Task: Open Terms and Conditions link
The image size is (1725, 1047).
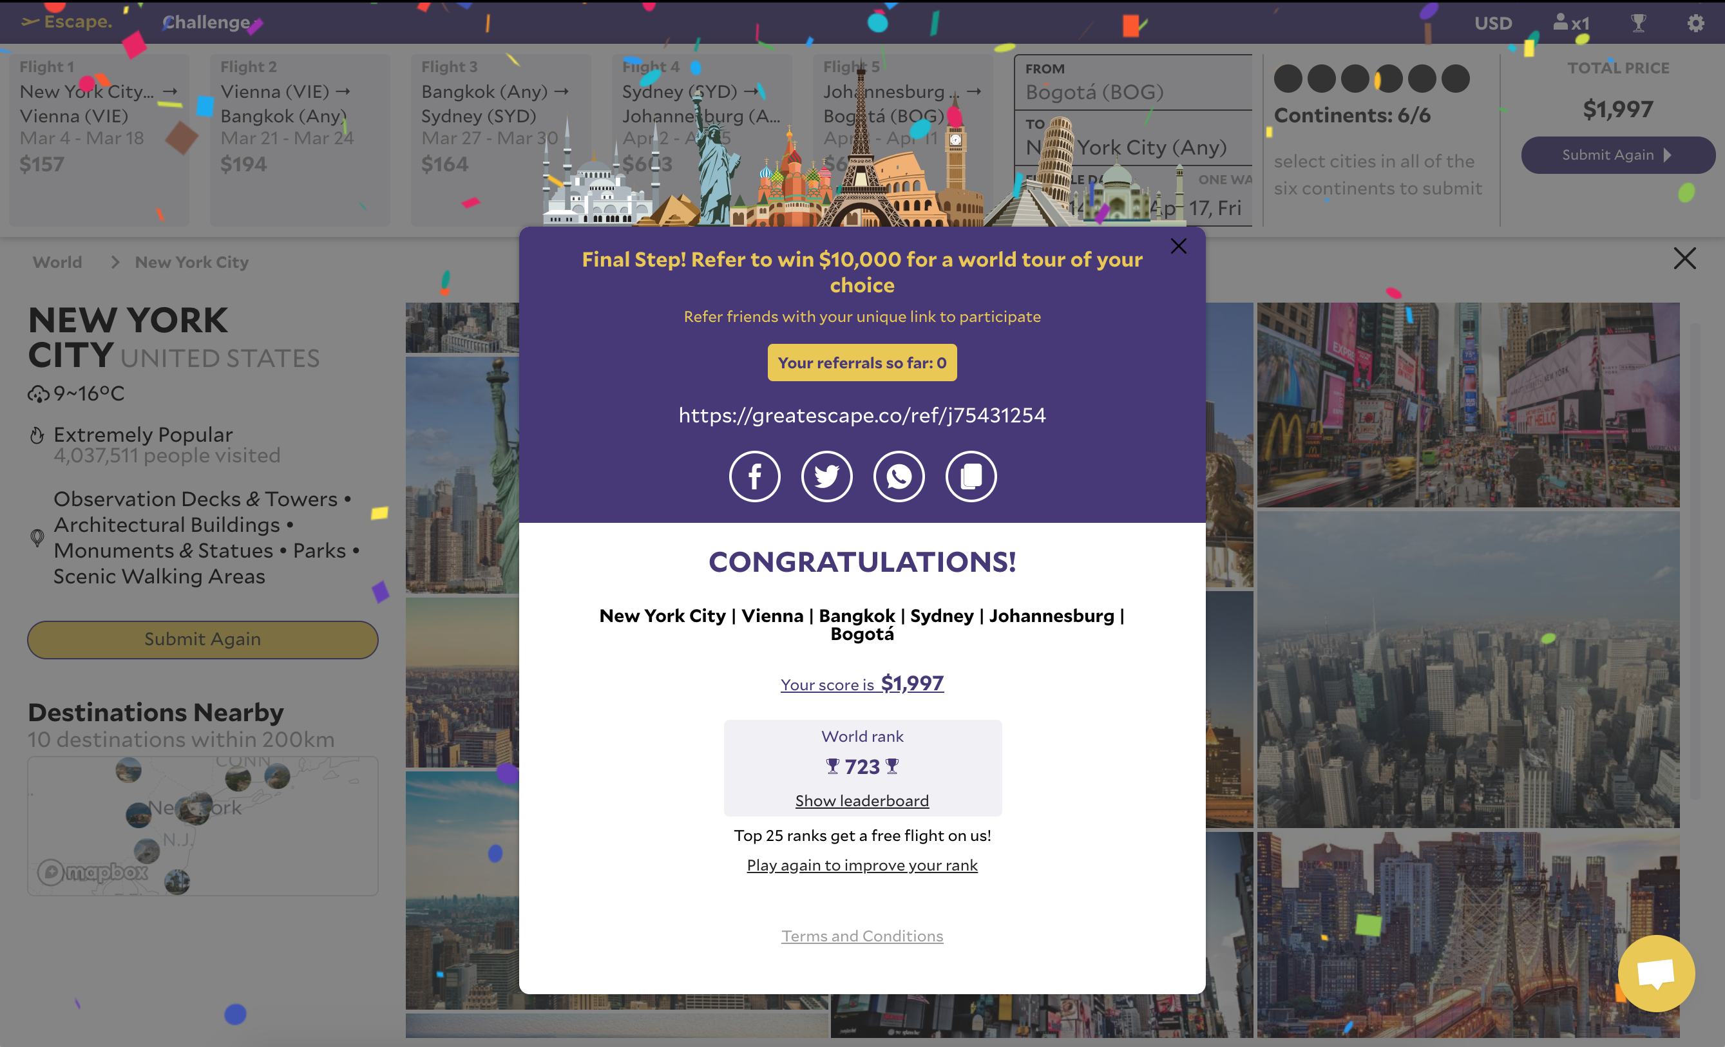Action: [x=862, y=936]
